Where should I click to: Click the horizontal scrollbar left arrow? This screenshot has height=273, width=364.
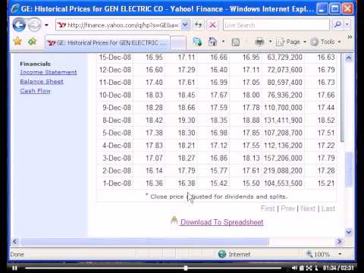tap(15, 241)
